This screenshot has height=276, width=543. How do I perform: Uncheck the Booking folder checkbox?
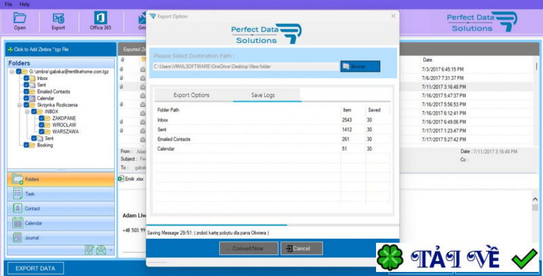tap(26, 145)
